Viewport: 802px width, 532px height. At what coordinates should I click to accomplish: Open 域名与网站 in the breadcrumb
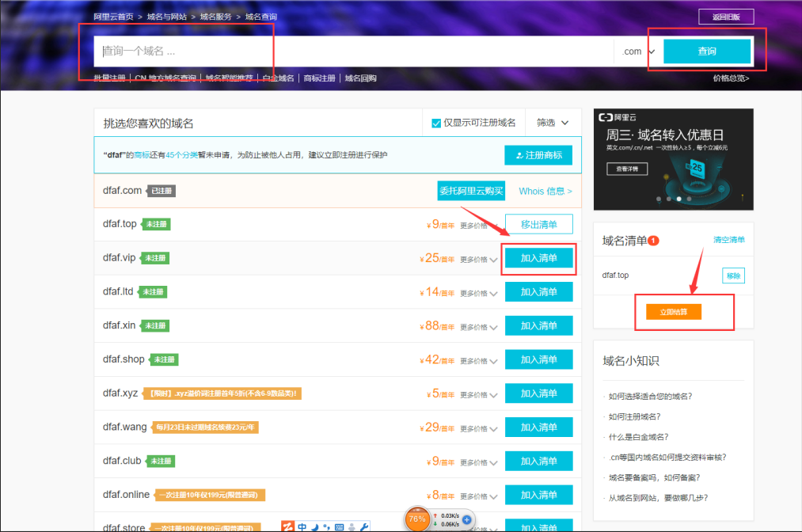(x=167, y=17)
